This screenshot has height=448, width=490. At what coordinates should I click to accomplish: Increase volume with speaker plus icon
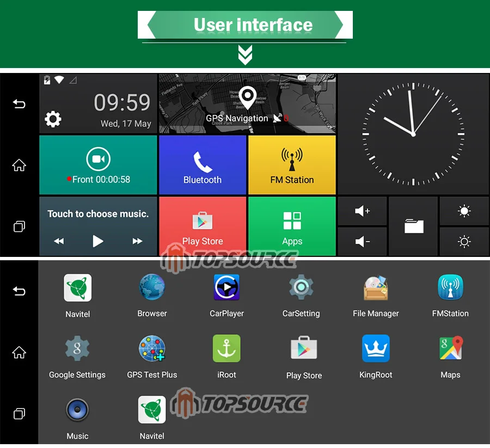click(362, 211)
